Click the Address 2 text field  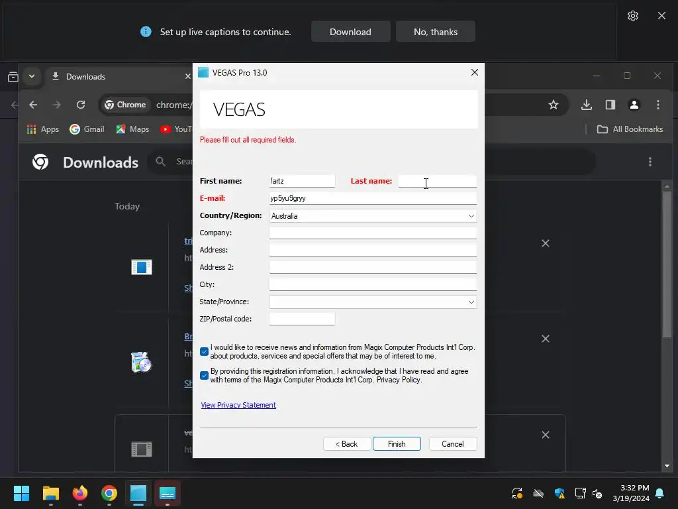click(x=373, y=267)
